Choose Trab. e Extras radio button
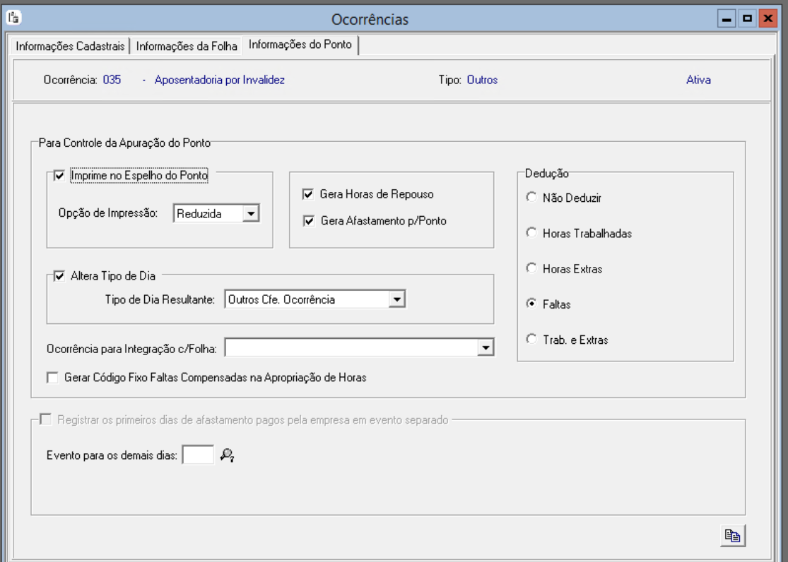The image size is (788, 562). coord(531,339)
